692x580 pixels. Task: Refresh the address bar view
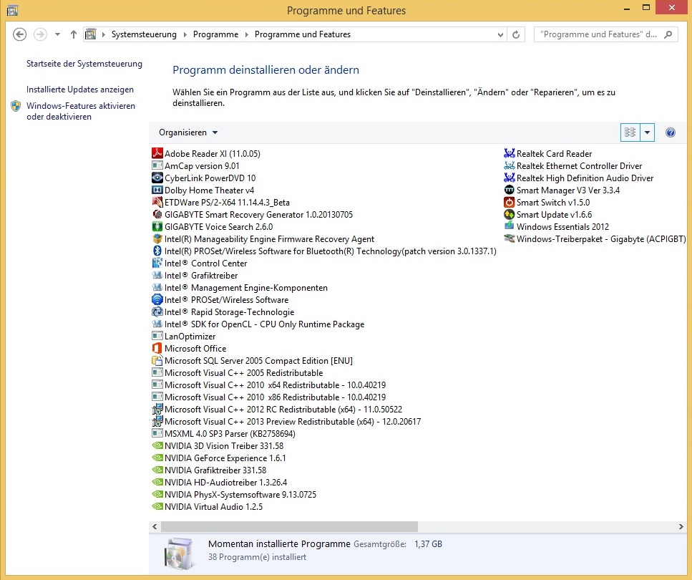(x=516, y=34)
